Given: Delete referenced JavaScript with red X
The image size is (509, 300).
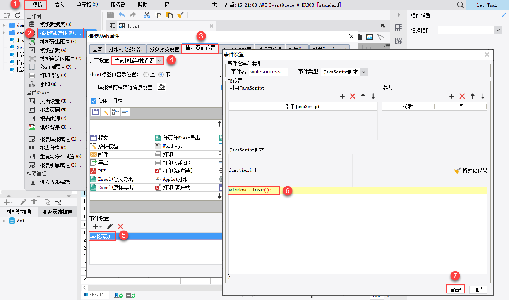Looking at the screenshot, I should 353,96.
